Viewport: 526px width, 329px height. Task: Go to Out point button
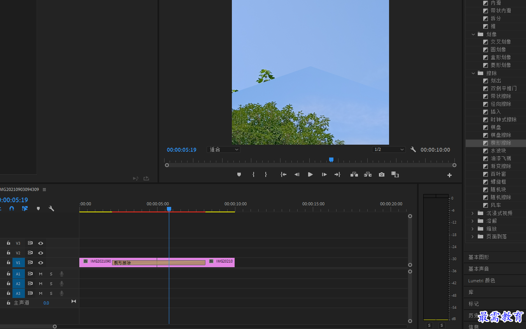pyautogui.click(x=337, y=175)
